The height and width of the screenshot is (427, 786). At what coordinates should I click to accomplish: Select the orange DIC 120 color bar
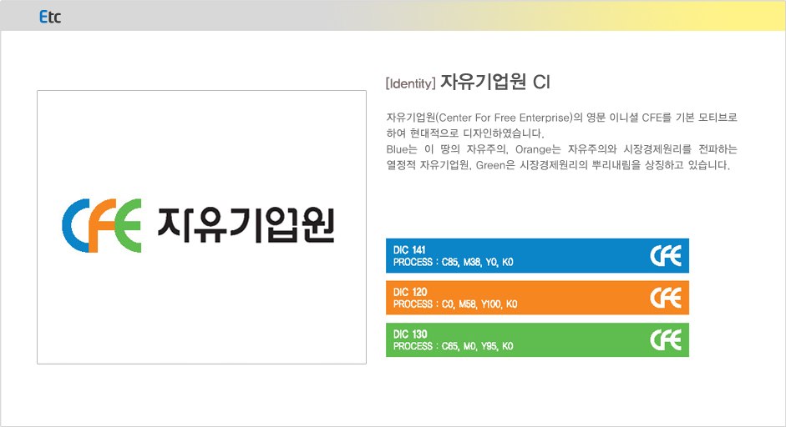pos(537,298)
